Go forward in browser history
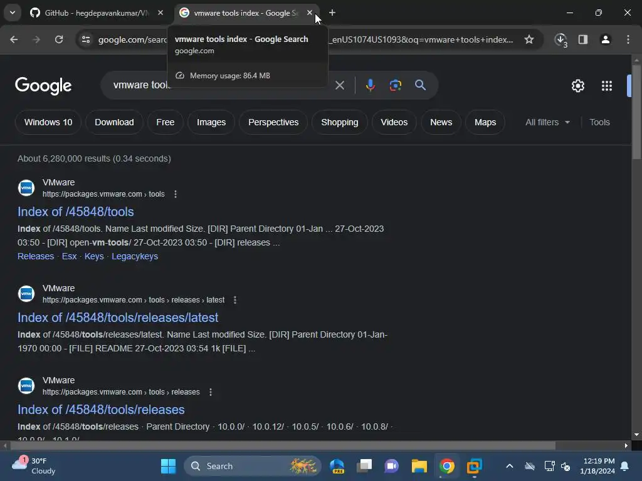 point(36,39)
